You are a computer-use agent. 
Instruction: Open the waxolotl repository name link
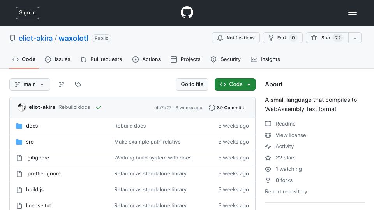tap(74, 38)
